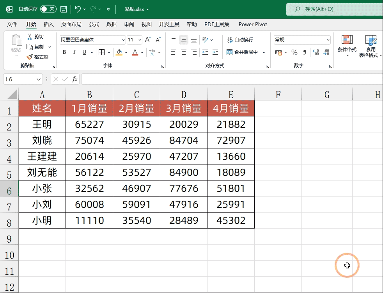Viewport: 383px width, 293px height.
Task: Switch to the 插入 (Insert) tab
Action: click(49, 24)
